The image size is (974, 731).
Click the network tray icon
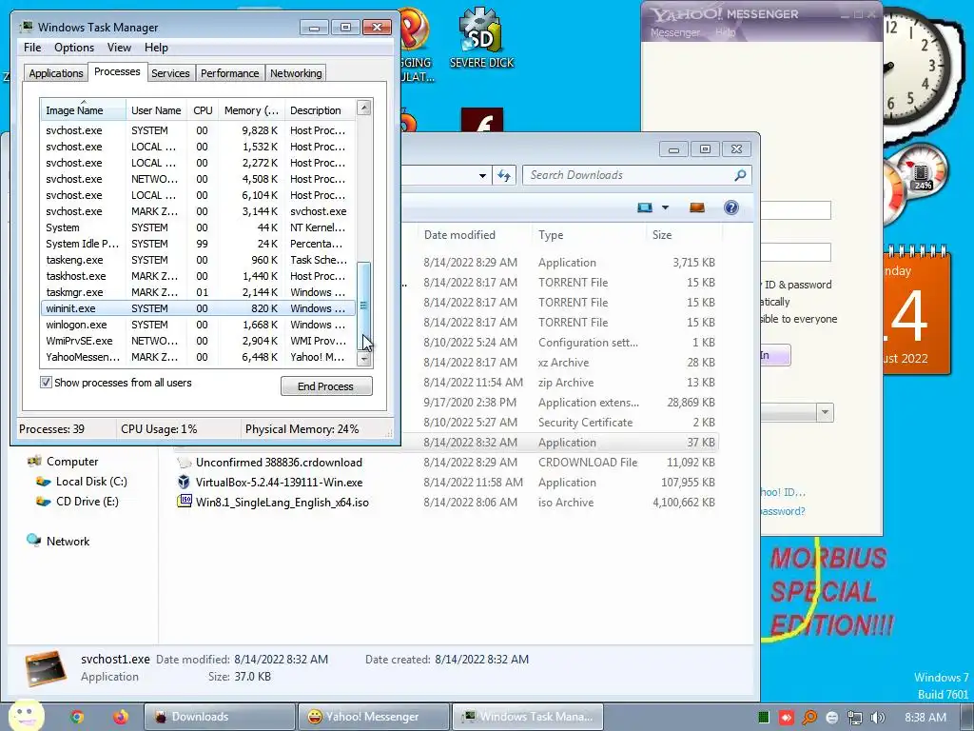855,718
